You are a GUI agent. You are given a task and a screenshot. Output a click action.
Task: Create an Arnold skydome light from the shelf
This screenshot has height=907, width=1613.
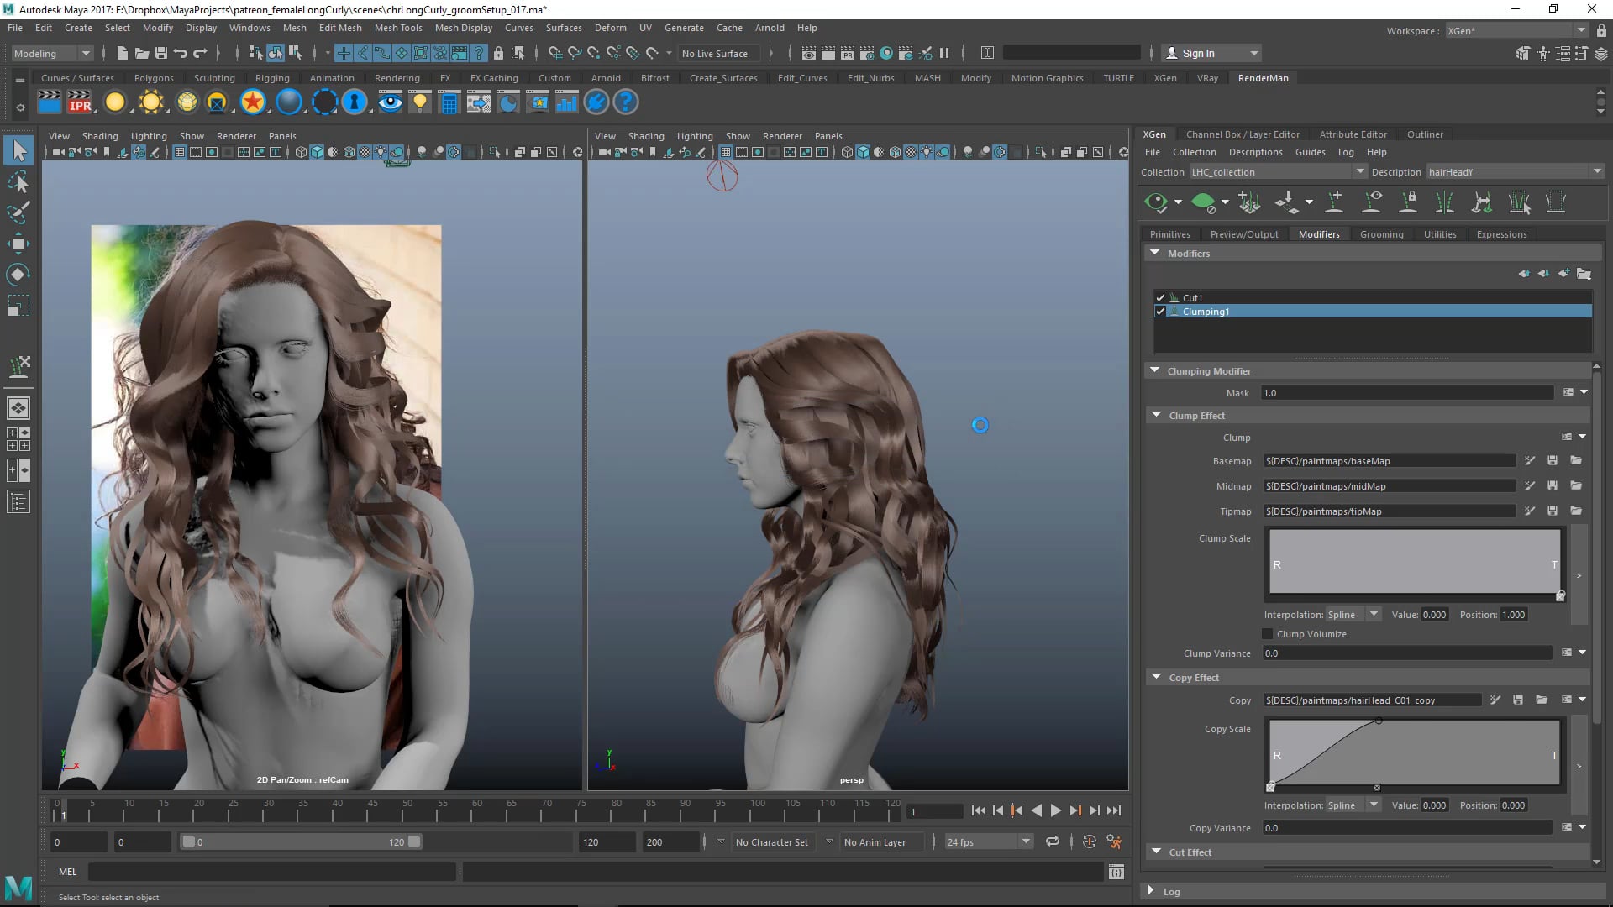click(187, 102)
